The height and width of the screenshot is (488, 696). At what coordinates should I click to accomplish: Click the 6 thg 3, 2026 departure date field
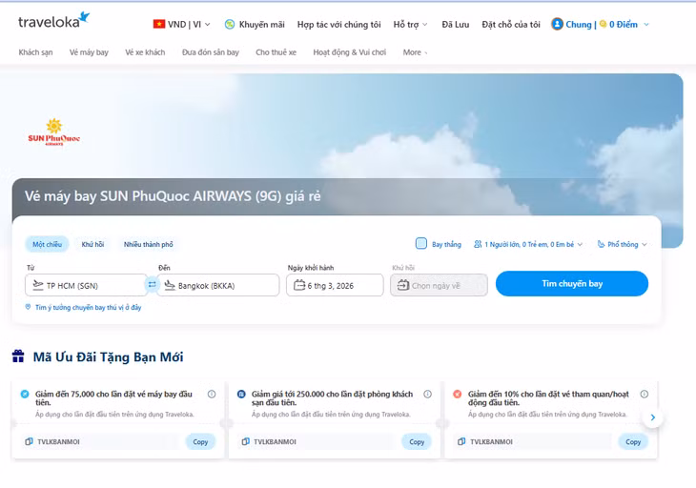coord(335,285)
